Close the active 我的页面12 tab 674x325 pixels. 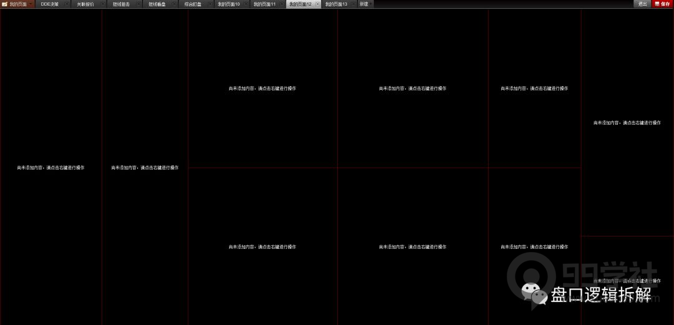[x=318, y=4]
